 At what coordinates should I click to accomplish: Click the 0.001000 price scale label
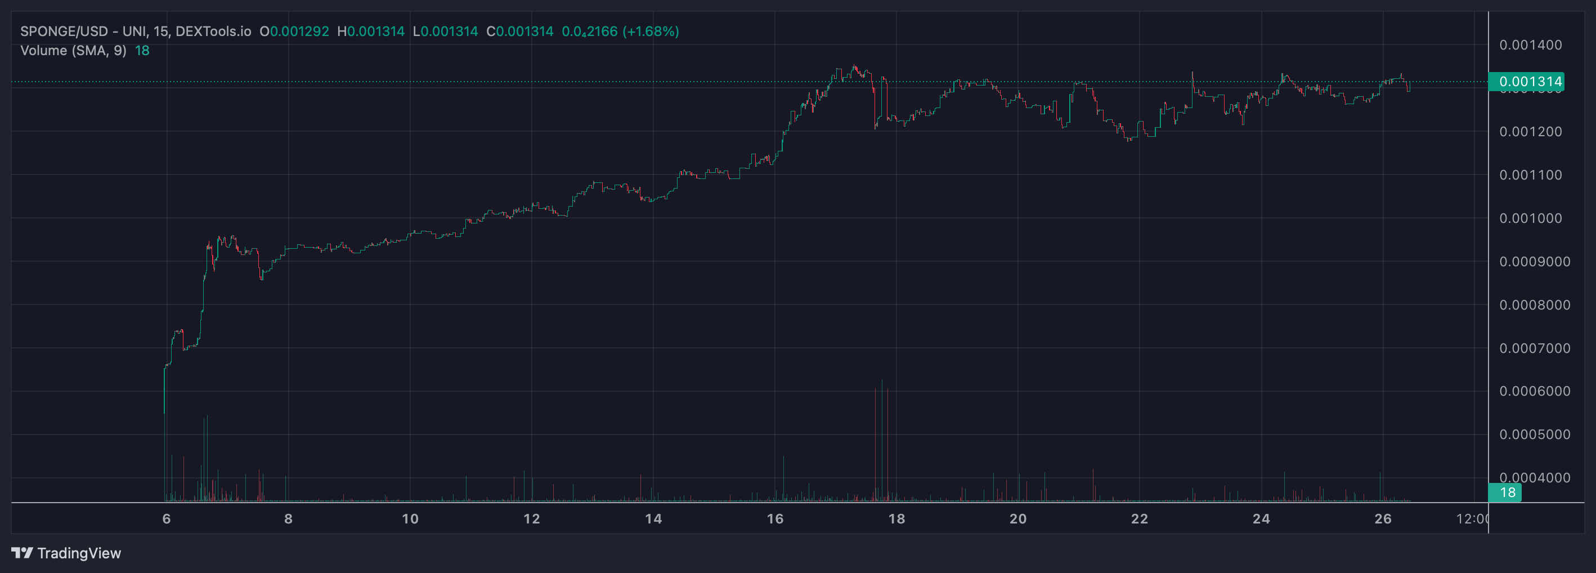tap(1530, 218)
